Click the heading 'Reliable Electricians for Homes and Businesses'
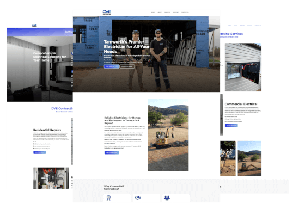This screenshot has width=293, height=209. 122,120
